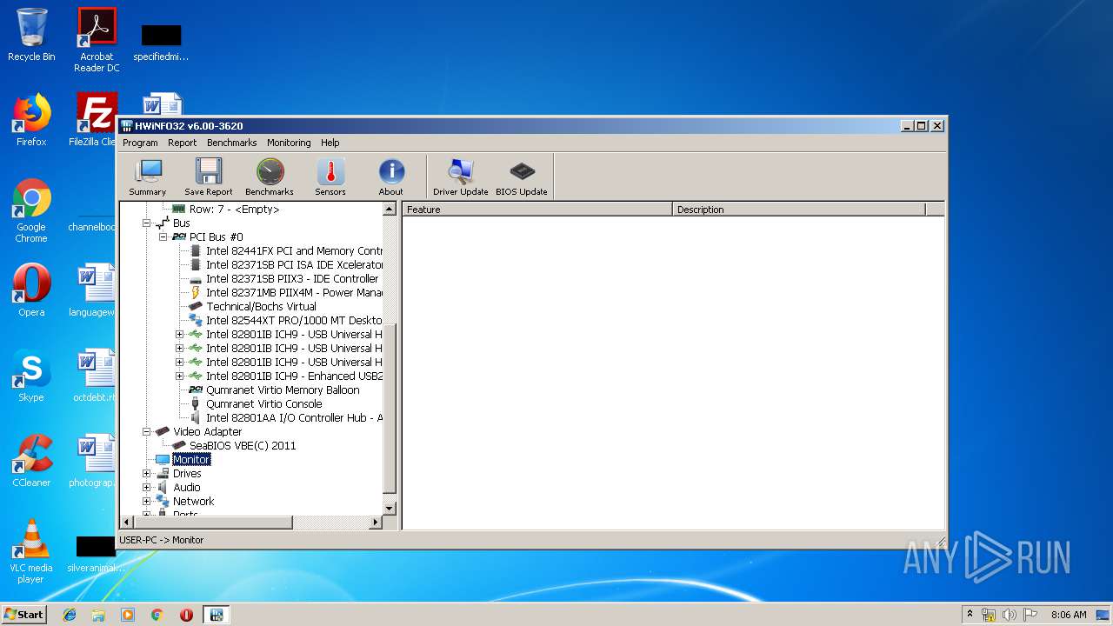1113x626 pixels.
Task: Collapse the Video Adapter node
Action: point(146,432)
